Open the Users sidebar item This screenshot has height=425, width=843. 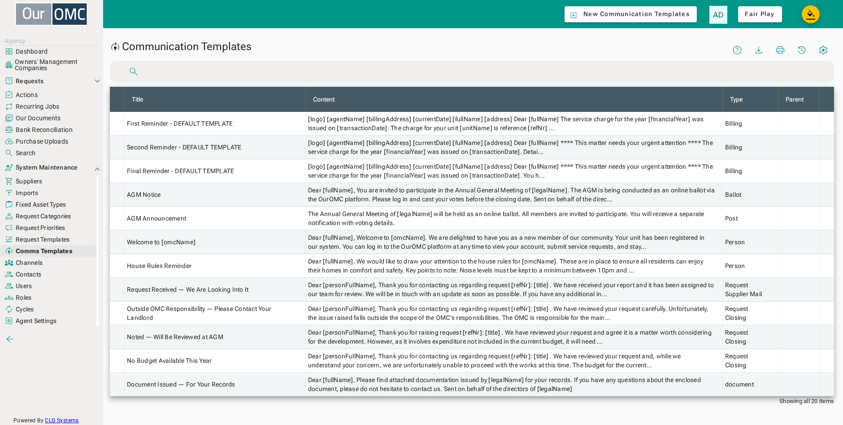[24, 286]
